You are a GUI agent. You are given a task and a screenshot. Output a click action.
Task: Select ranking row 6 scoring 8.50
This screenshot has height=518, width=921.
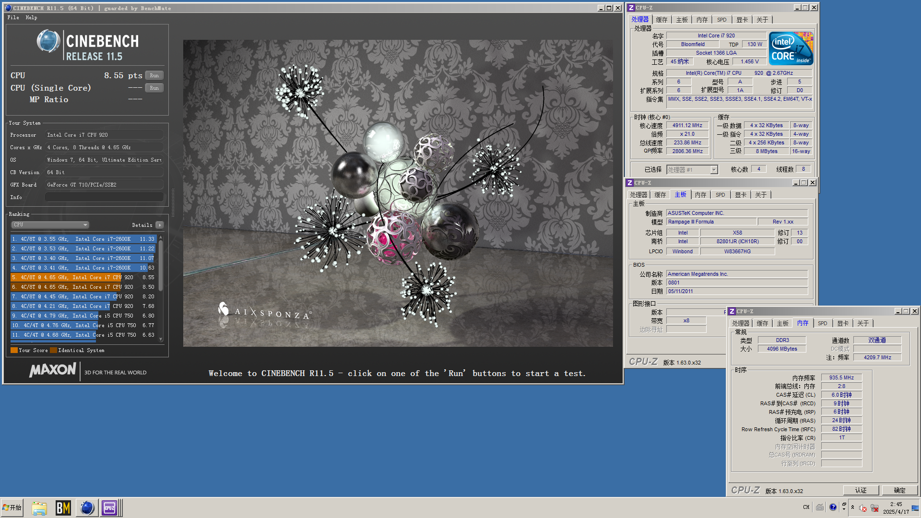point(83,287)
